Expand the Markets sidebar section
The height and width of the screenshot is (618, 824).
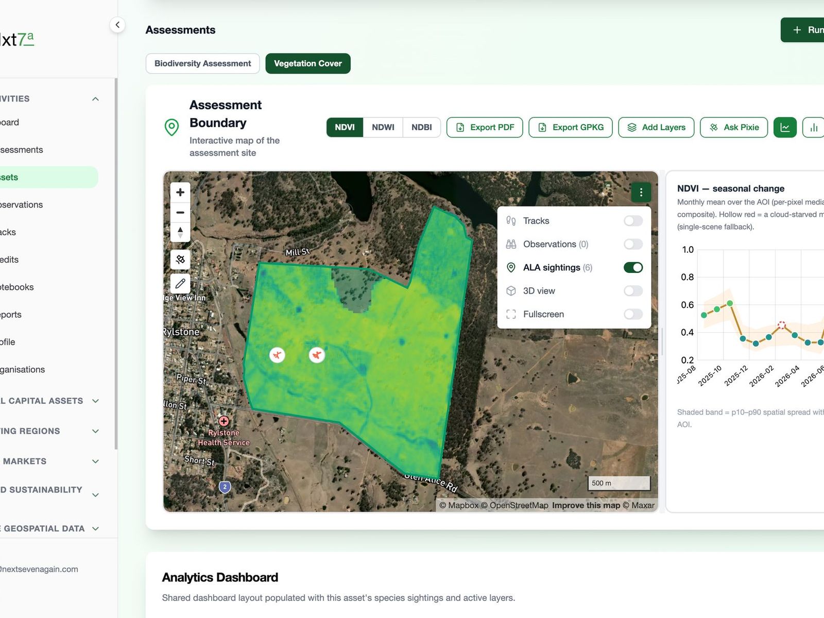[x=95, y=461]
